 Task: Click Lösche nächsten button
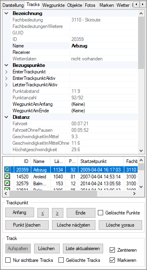[73, 225]
